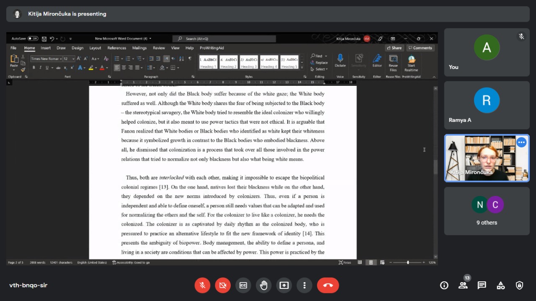Clear all formatting icon
The image size is (536, 301).
(x=106, y=59)
